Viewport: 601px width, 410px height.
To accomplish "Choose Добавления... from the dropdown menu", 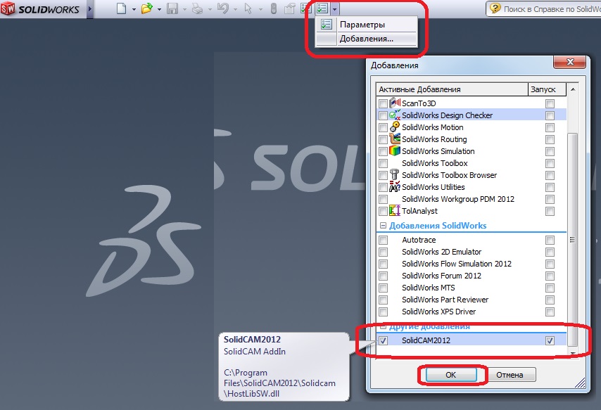I will [366, 39].
